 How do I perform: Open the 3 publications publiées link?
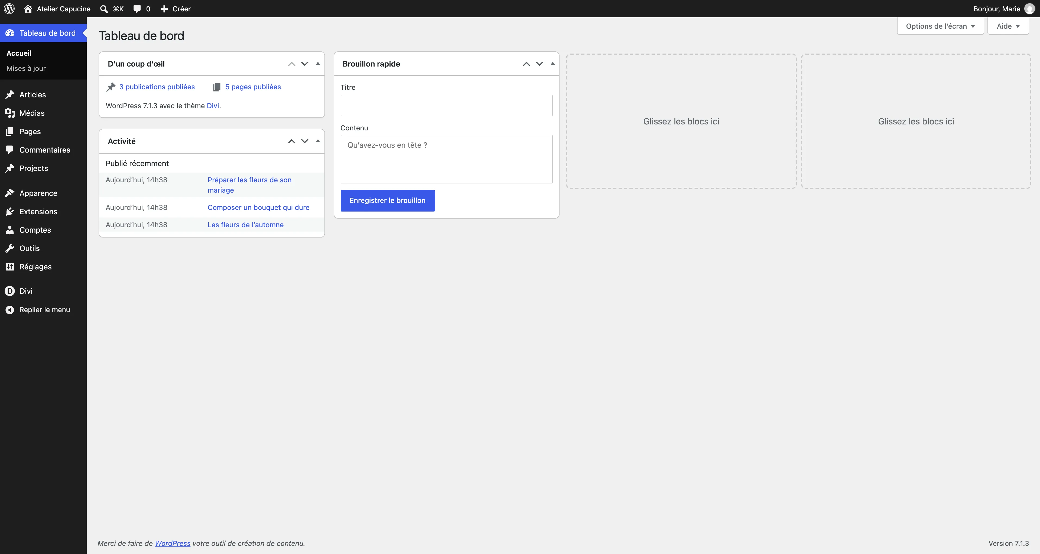[157, 87]
